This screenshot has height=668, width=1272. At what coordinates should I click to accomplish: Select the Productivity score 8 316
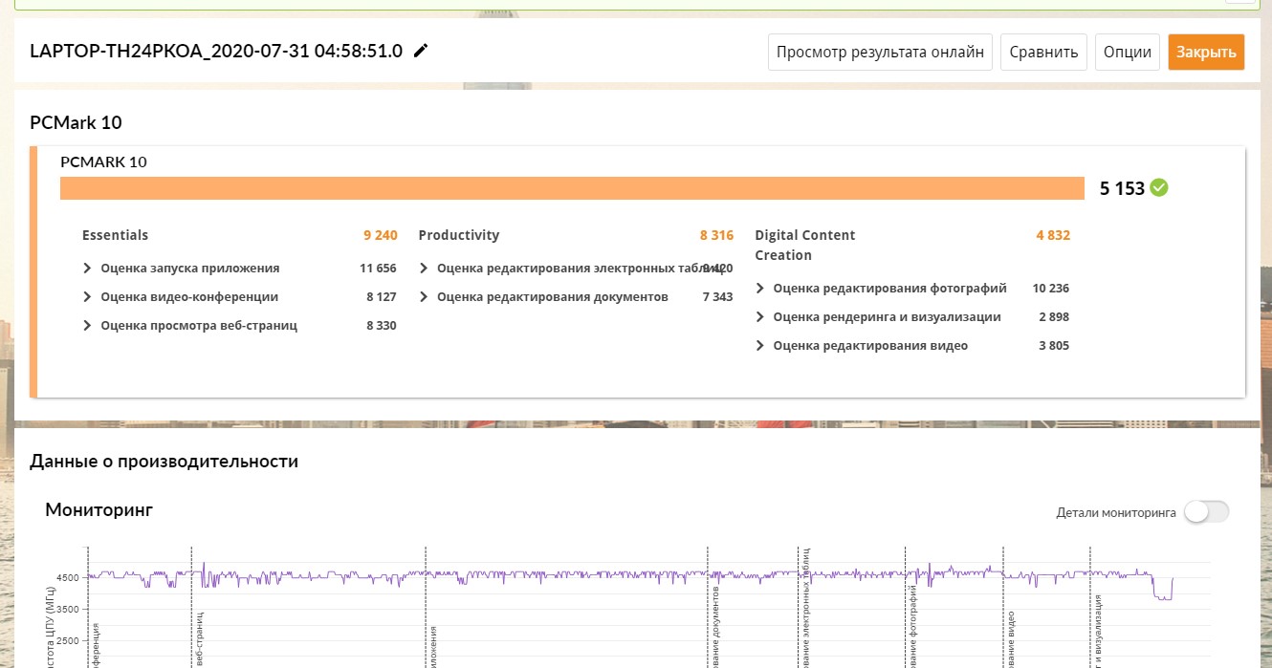click(716, 235)
